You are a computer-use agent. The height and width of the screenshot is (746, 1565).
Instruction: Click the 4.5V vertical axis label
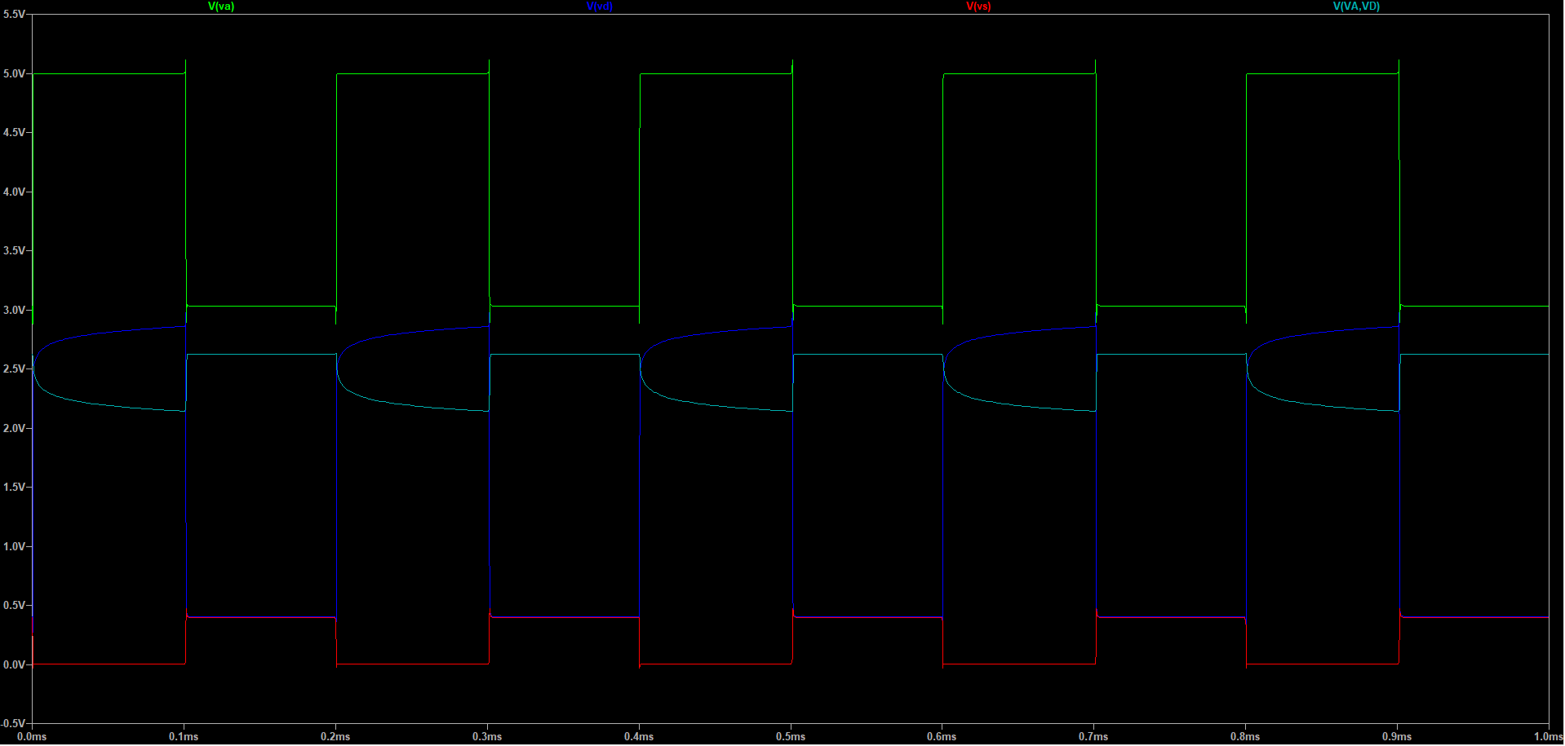[14, 132]
